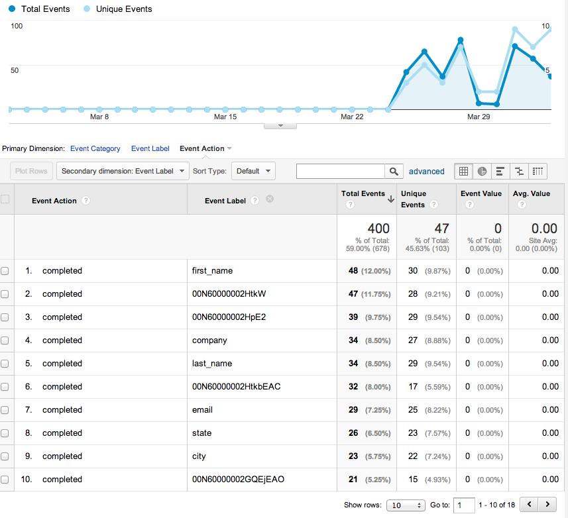Image resolution: width=568 pixels, height=518 pixels.
Task: Click Unique Events legend color dot
Action: pos(87,9)
